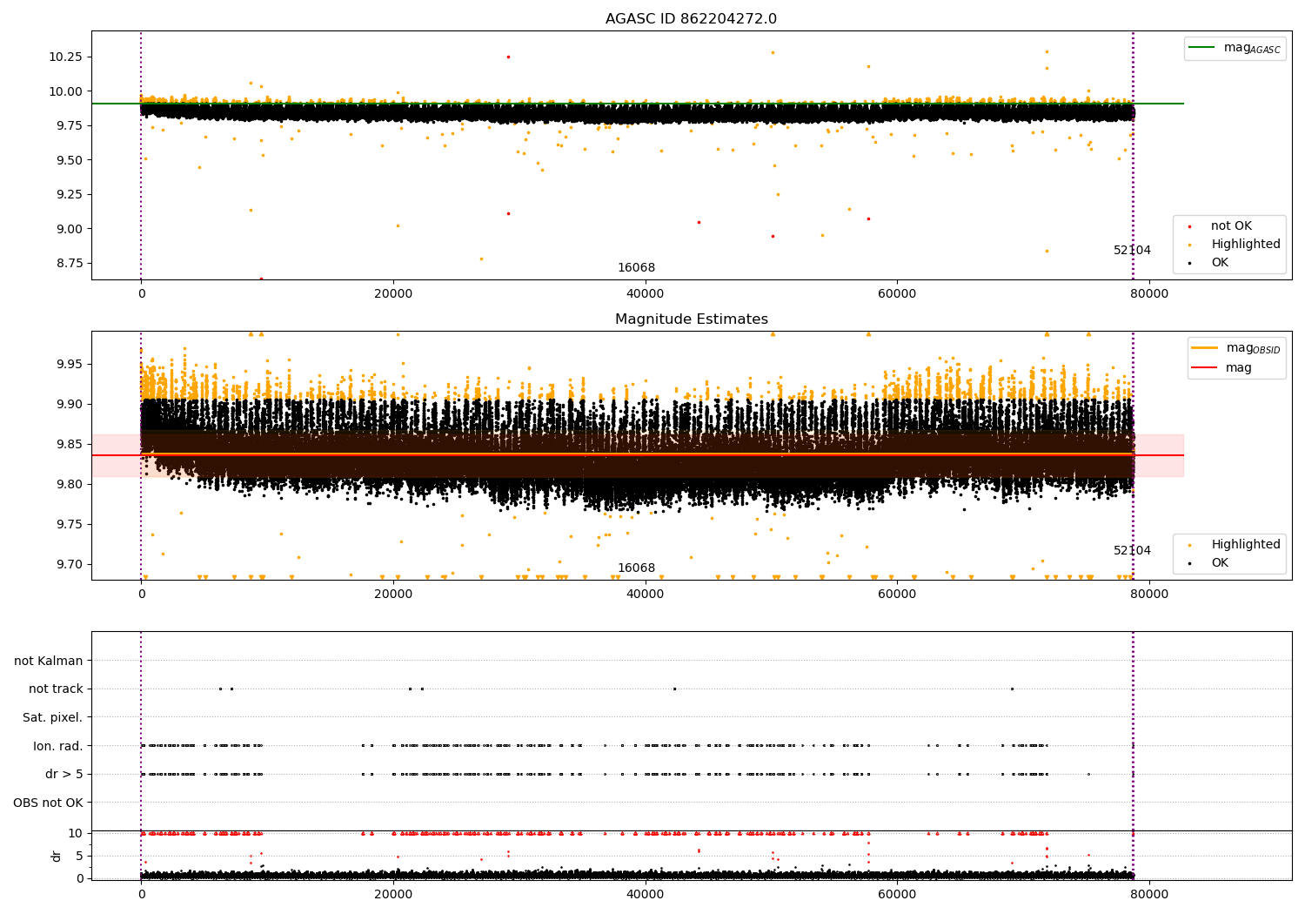Click the '9.50' y-axis tick in the top plot
Screen dimensions: 1305x914
point(69,160)
